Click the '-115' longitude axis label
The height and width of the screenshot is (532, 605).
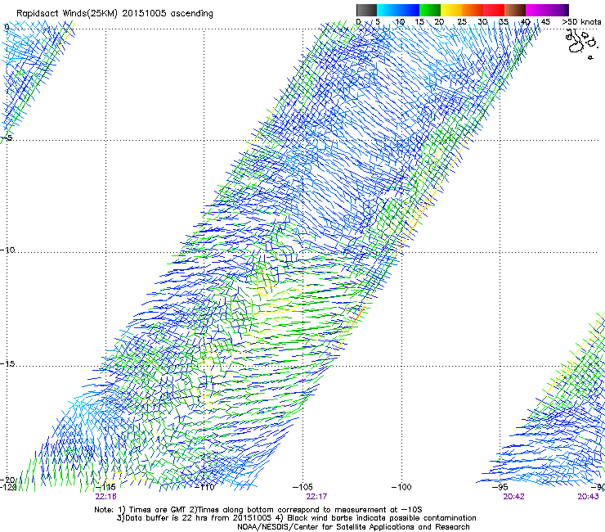click(x=105, y=487)
